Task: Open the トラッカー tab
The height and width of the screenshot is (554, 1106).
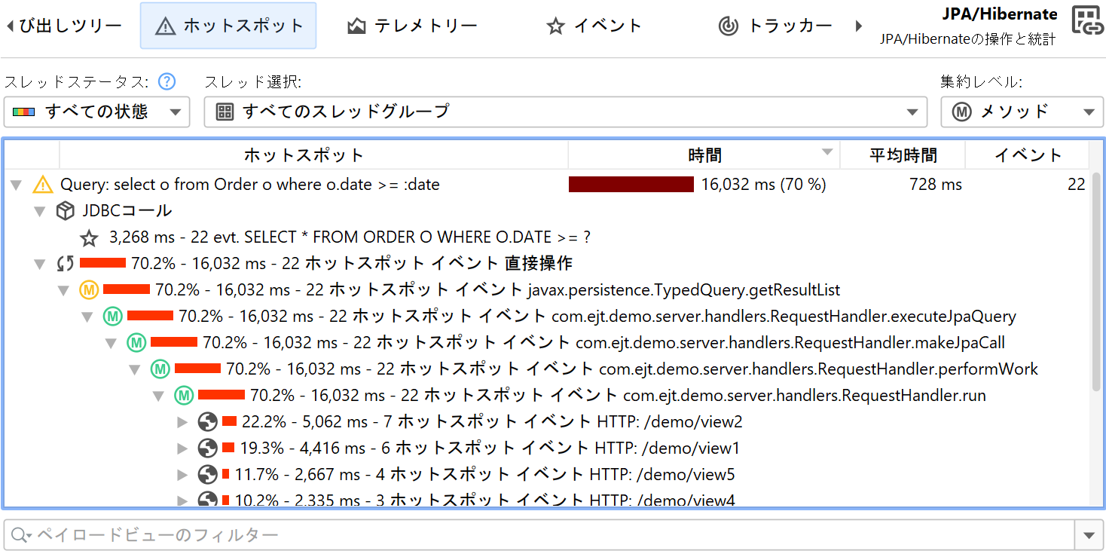Action: 775,26
